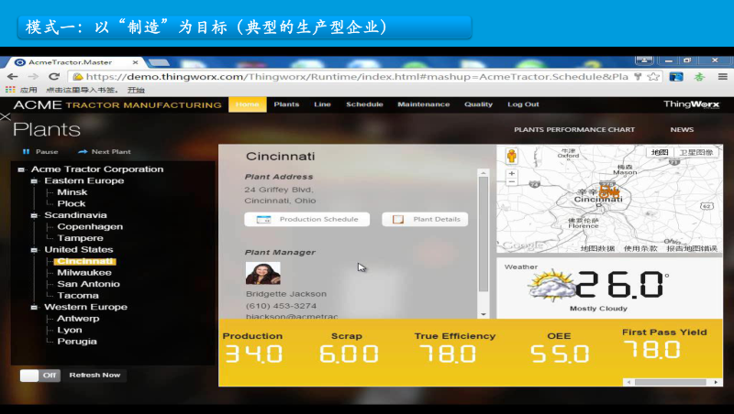The image size is (734, 414).
Task: Click the mostly cloudy weather icon
Action: (552, 285)
